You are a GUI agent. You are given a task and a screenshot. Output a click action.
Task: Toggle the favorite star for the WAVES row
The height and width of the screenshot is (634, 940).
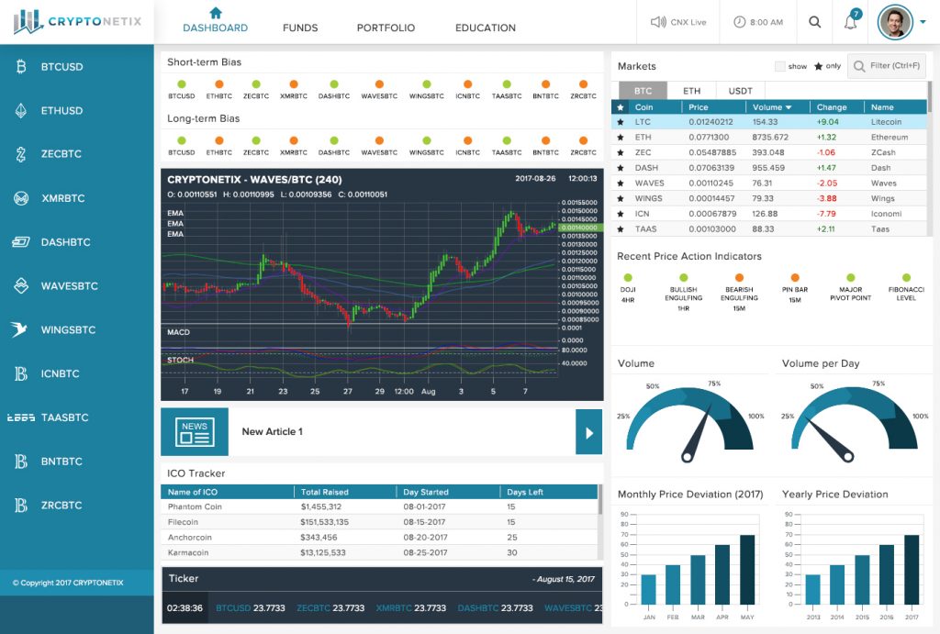(621, 184)
